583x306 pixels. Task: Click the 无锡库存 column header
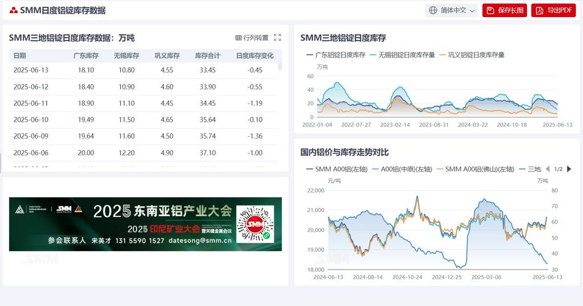(x=126, y=55)
